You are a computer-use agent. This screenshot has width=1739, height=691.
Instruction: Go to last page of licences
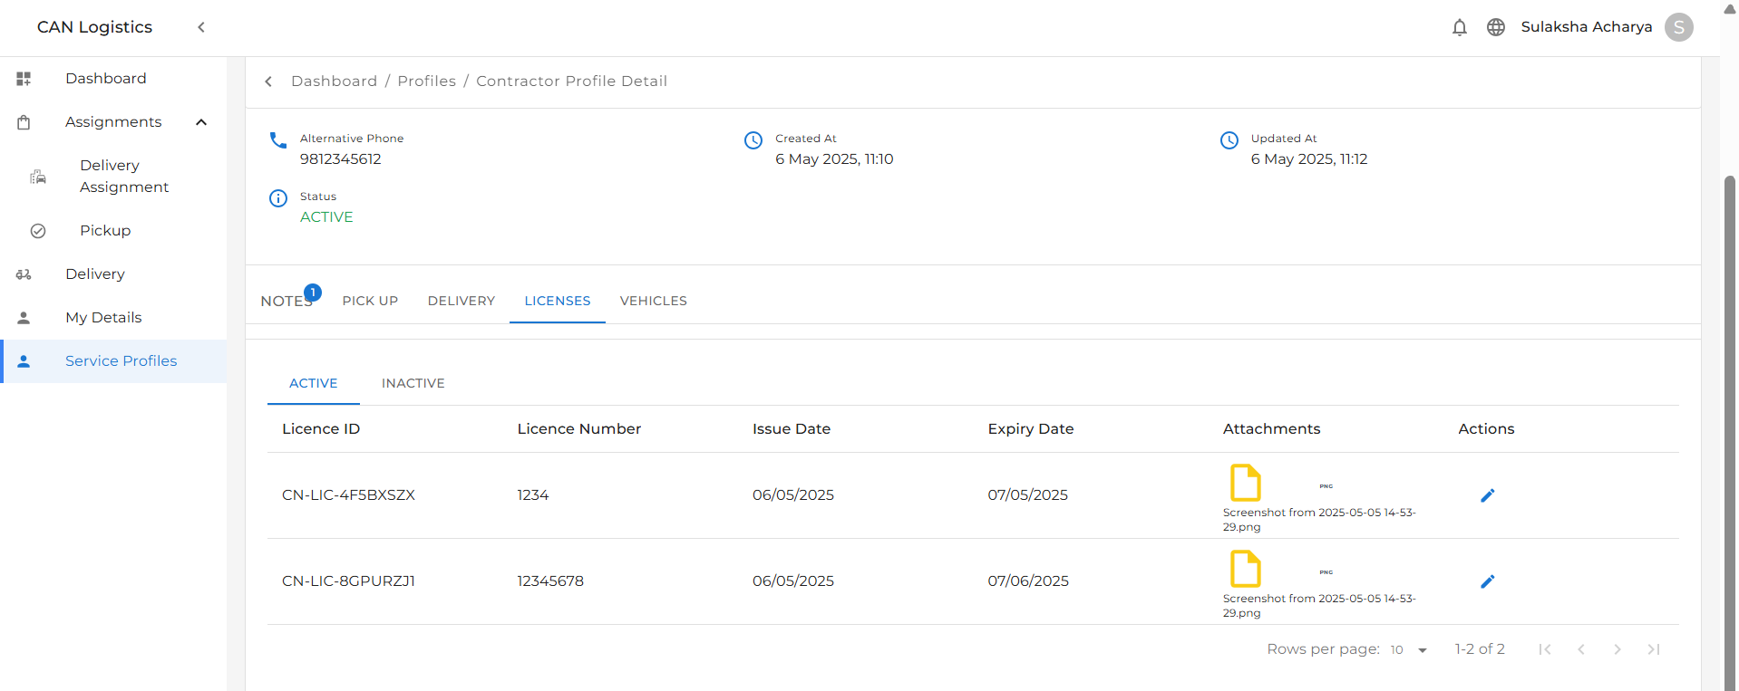pyautogui.click(x=1654, y=649)
